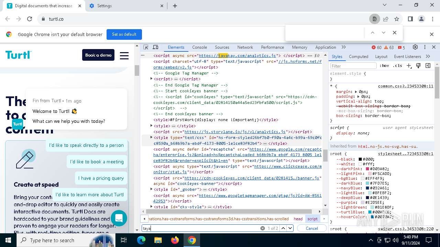Screen dimensions: 440x247
Task: Expand the cky-style node
Action: 151,207
